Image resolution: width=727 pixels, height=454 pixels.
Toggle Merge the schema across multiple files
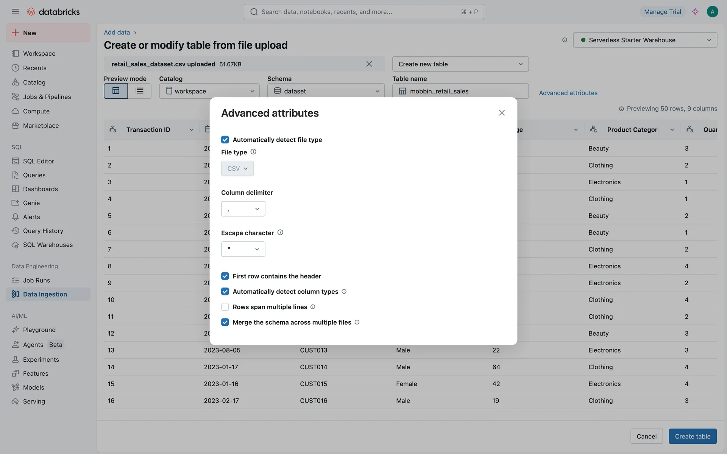(x=225, y=322)
